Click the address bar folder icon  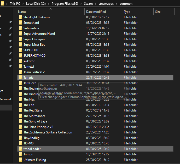[x=2, y=3]
